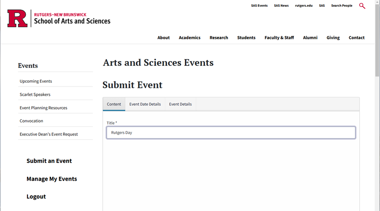Image resolution: width=380 pixels, height=211 pixels.
Task: Open Event Planning Resources link
Action: [43, 108]
